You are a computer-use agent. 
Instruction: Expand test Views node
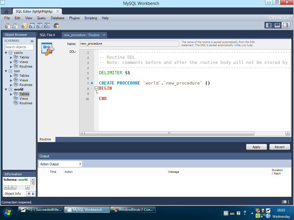[x=11, y=80]
